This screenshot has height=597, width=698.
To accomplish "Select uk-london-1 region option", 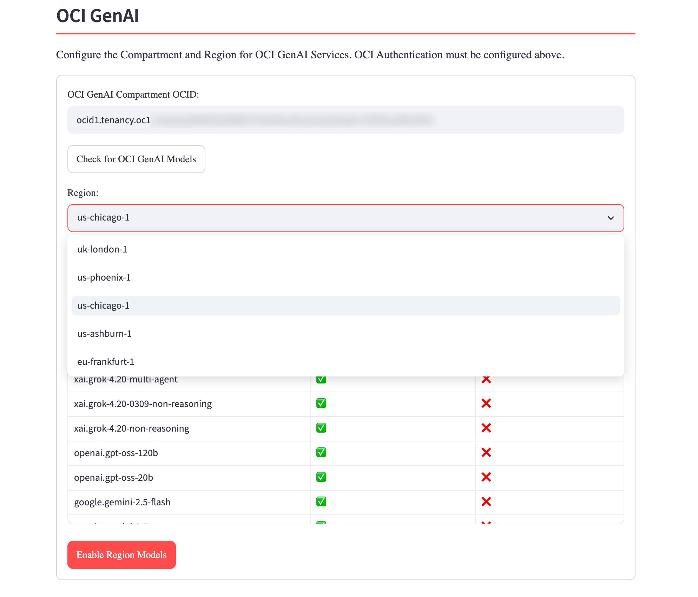I will (345, 249).
